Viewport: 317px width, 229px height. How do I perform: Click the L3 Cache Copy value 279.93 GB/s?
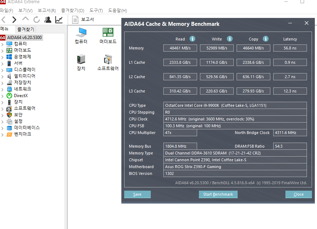(253, 91)
